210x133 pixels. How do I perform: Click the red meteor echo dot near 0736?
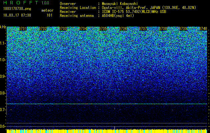[115, 109]
